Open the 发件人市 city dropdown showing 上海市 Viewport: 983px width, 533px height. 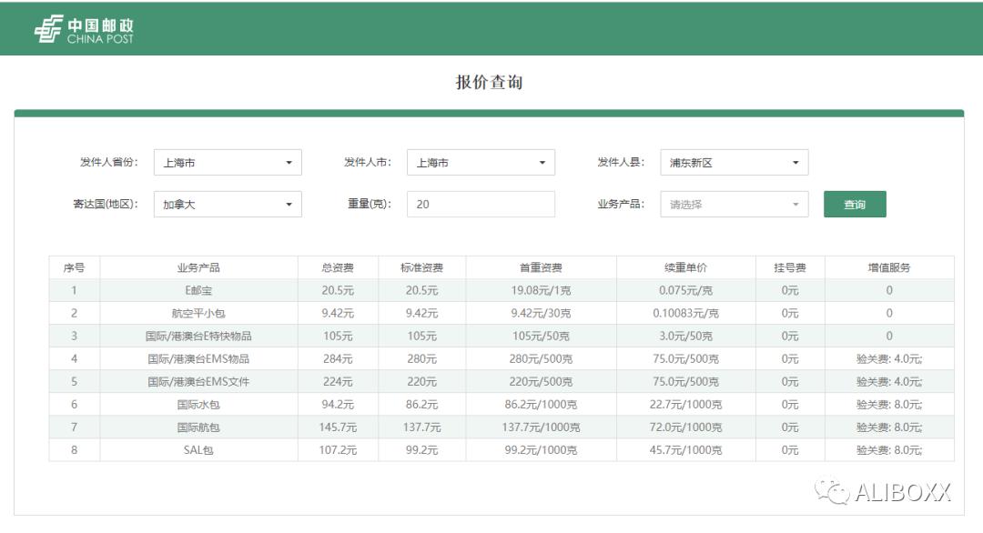(481, 162)
